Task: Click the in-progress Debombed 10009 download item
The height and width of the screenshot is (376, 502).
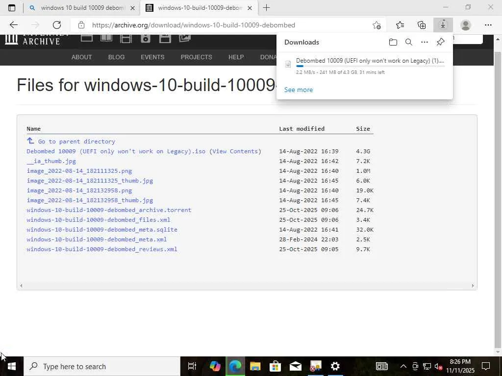Action: [x=365, y=66]
